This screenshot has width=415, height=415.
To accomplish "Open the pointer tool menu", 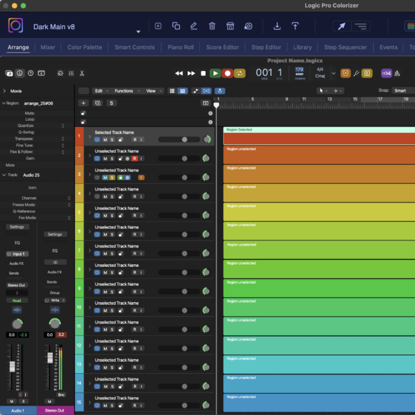I will (x=323, y=91).
